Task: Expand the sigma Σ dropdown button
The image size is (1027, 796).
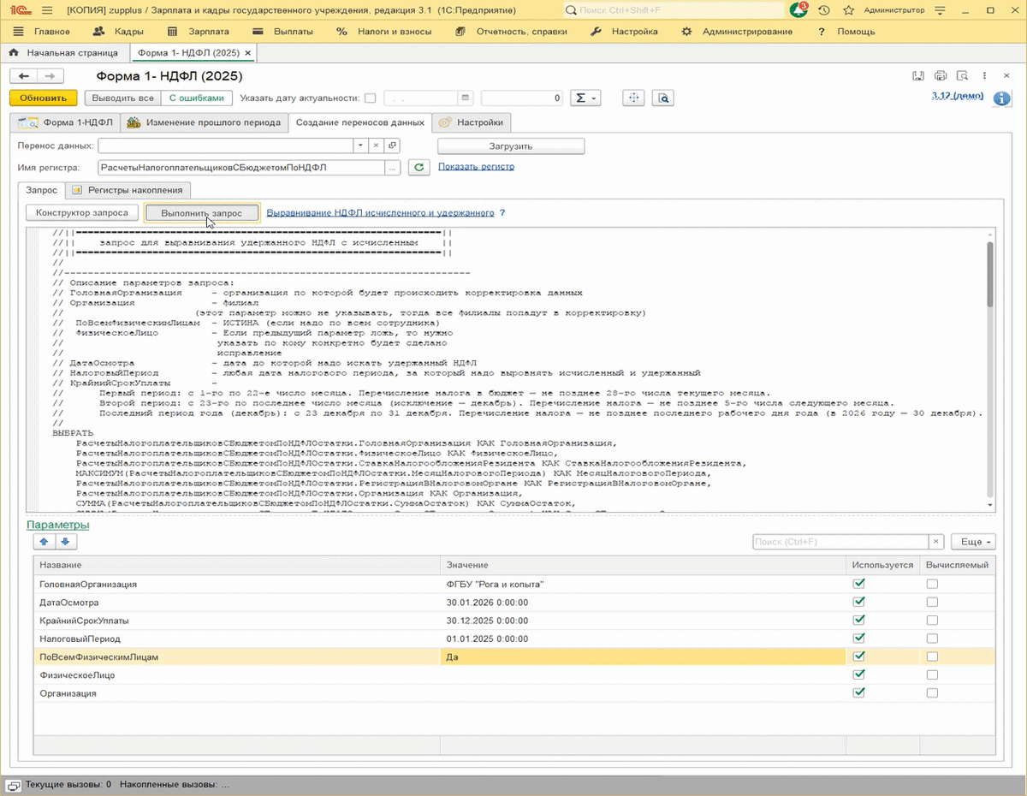Action: coord(586,98)
